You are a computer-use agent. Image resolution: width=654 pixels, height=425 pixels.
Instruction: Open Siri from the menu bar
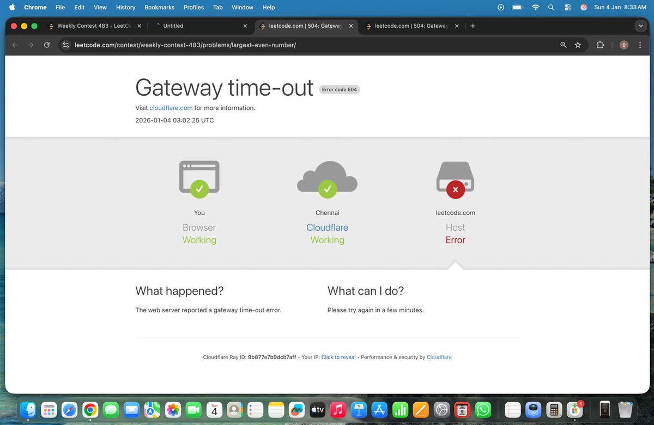coord(584,8)
